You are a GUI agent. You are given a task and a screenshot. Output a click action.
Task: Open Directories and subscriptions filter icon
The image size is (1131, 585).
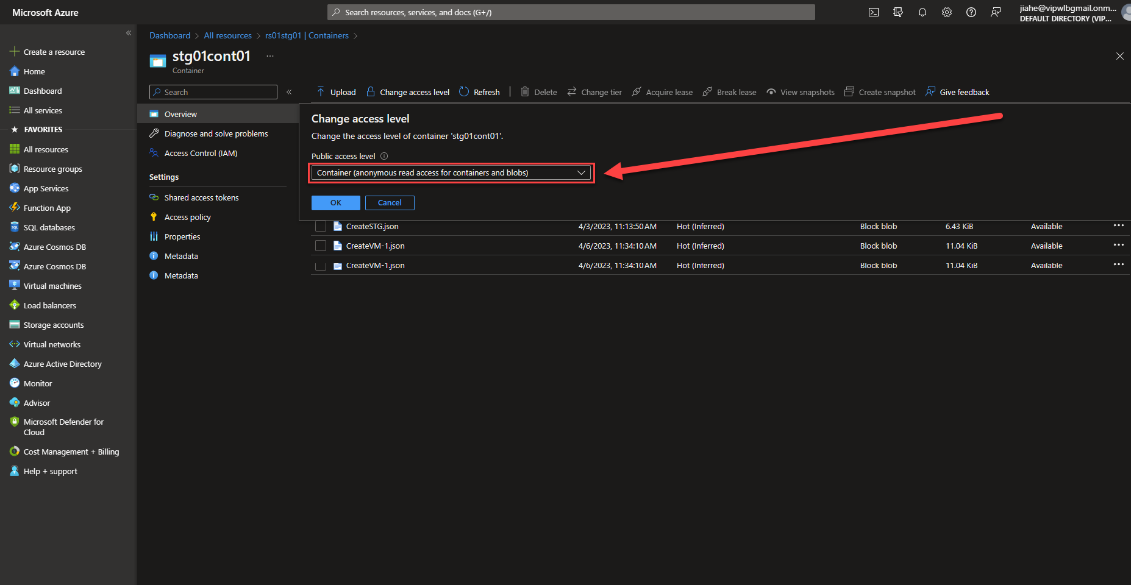tap(898, 12)
